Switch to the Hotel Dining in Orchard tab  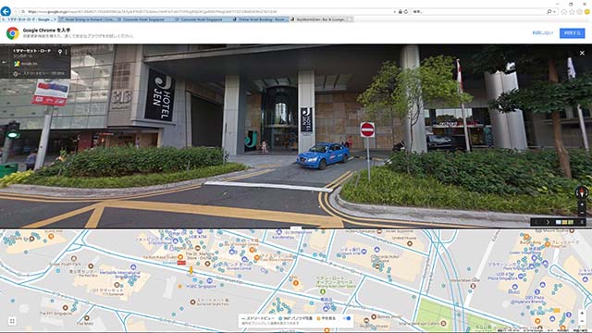click(88, 19)
